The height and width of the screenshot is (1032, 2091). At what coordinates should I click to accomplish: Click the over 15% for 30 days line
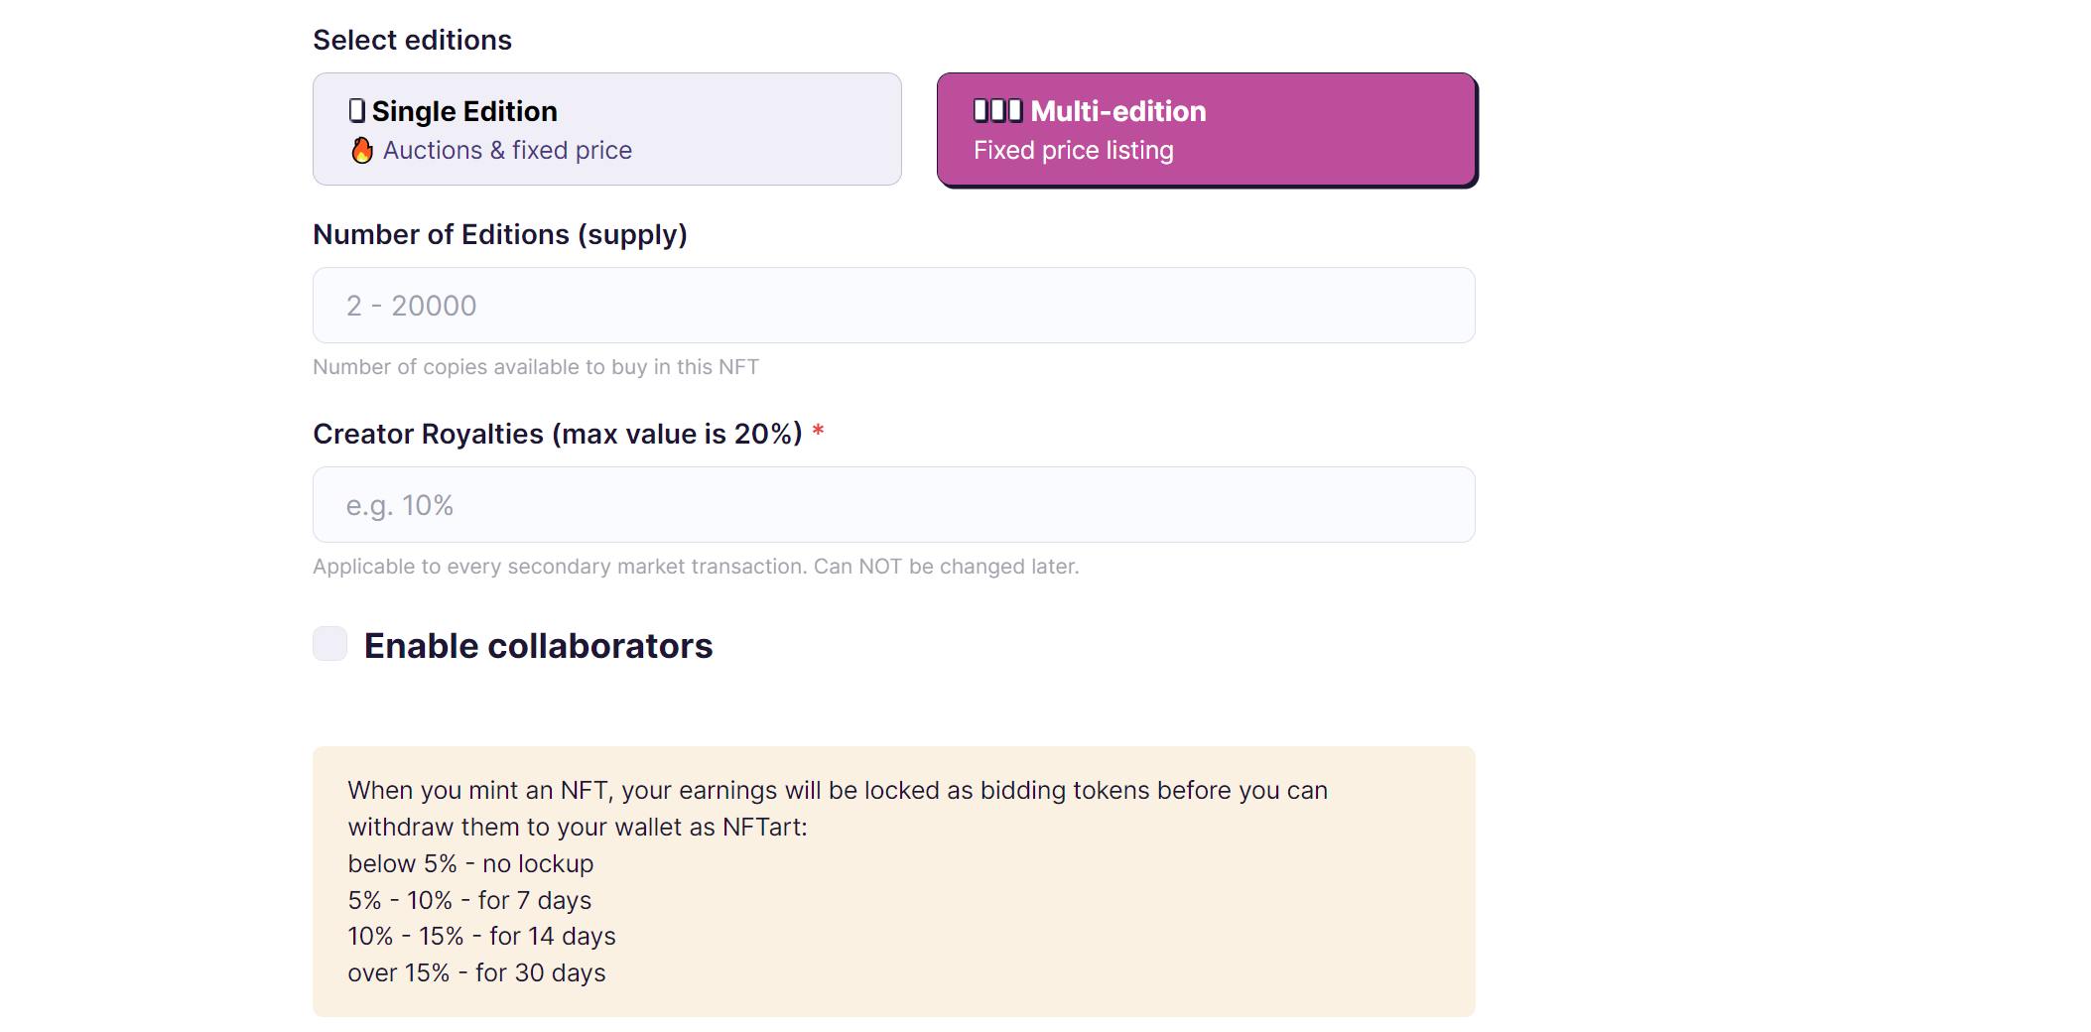(476, 972)
